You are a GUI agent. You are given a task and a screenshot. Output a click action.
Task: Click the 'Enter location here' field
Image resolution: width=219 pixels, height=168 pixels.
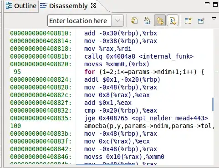pyautogui.click(x=80, y=20)
